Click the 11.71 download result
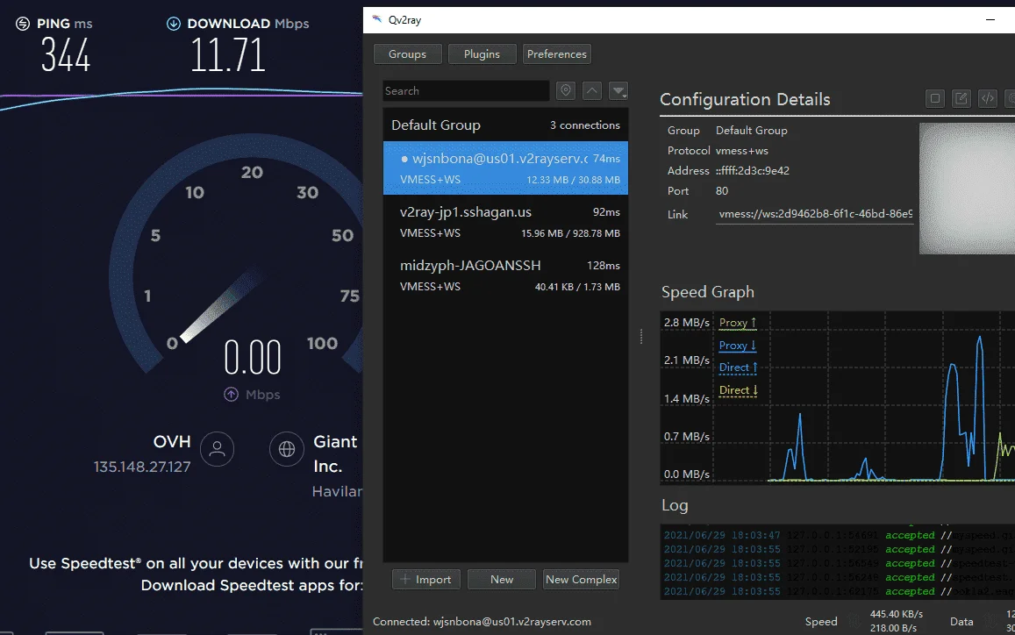Image resolution: width=1015 pixels, height=635 pixels. 227,55
